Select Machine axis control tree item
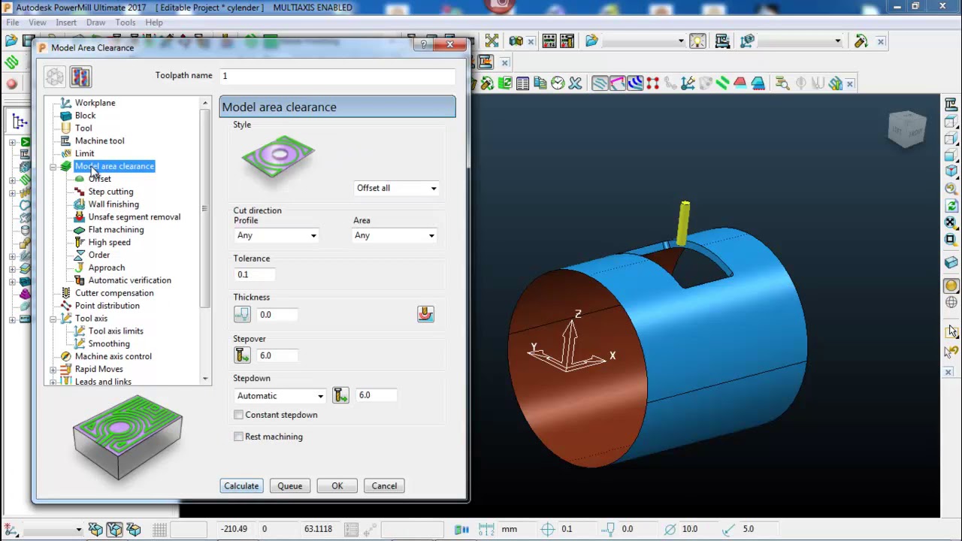This screenshot has width=962, height=541. tap(113, 357)
